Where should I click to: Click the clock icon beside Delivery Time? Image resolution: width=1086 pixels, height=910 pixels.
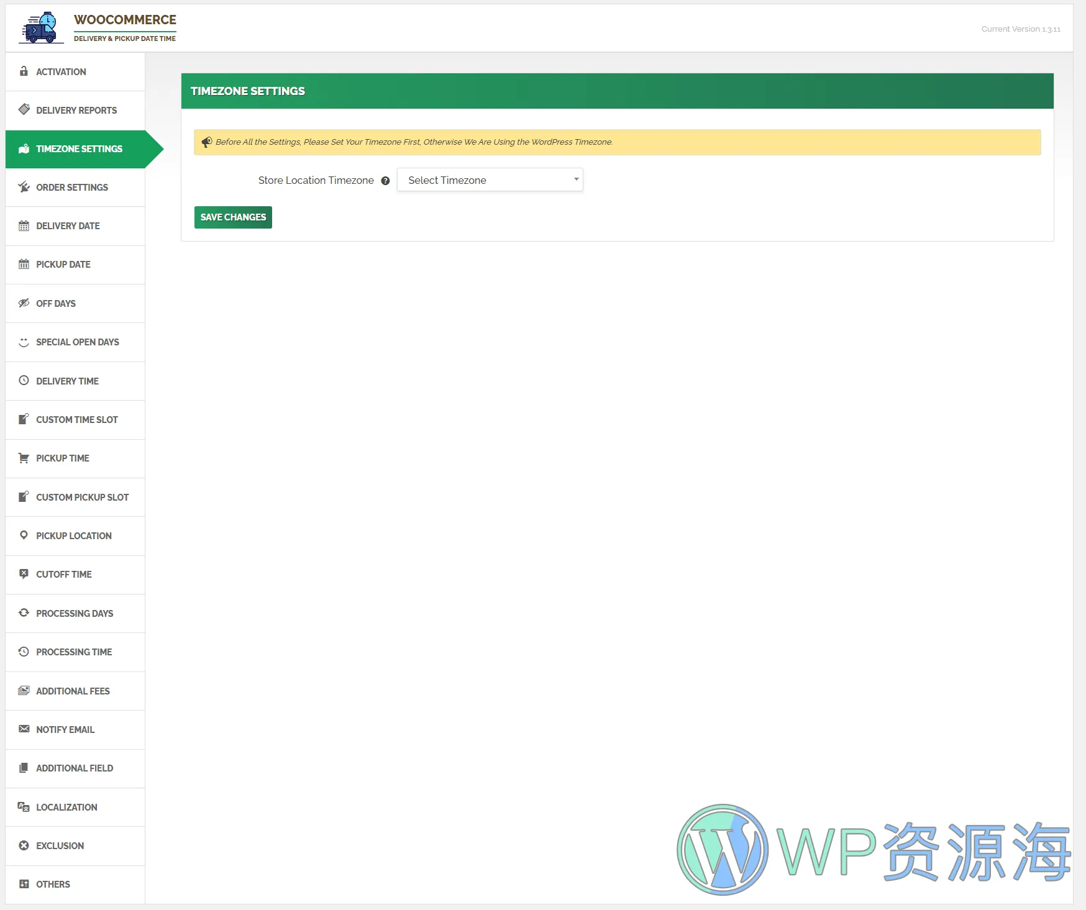tap(24, 381)
